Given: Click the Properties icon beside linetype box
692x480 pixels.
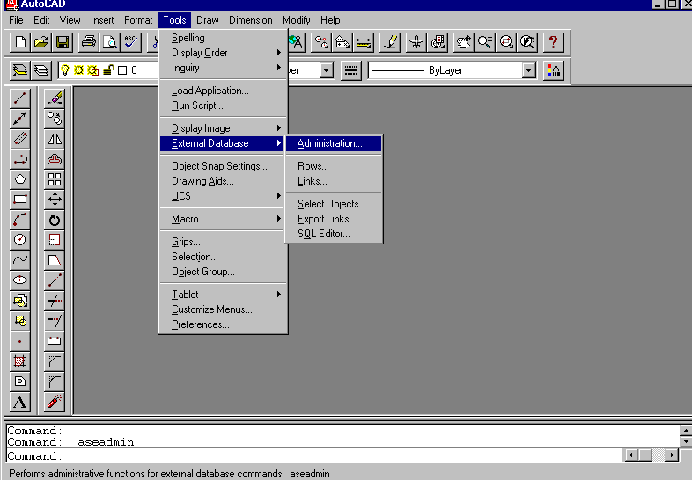Looking at the screenshot, I should 554,70.
